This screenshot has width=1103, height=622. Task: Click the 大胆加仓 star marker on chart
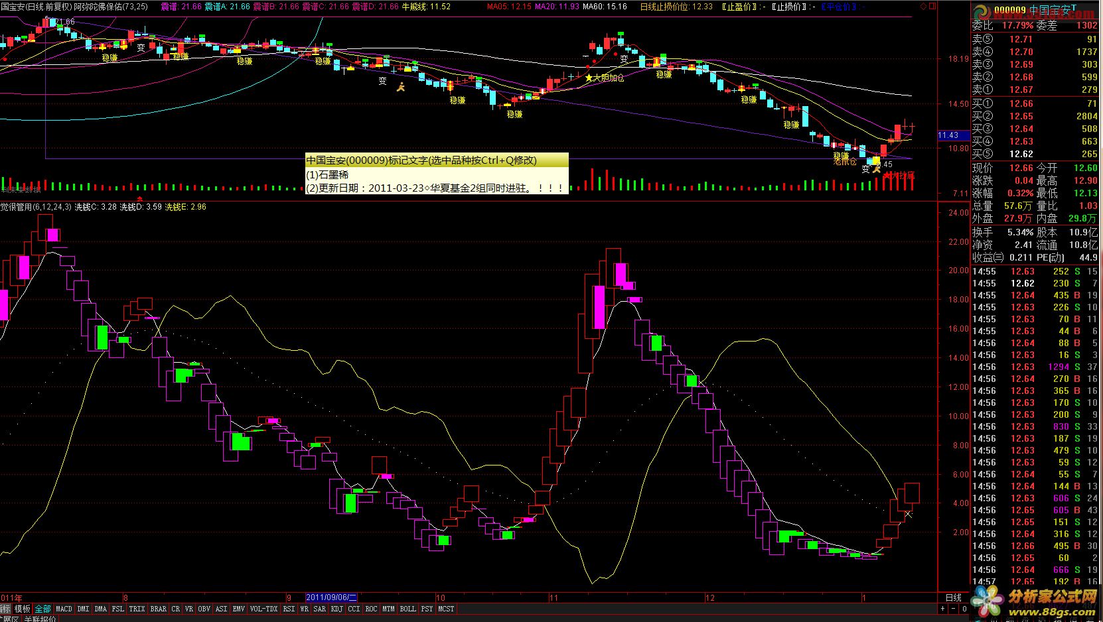click(604, 78)
